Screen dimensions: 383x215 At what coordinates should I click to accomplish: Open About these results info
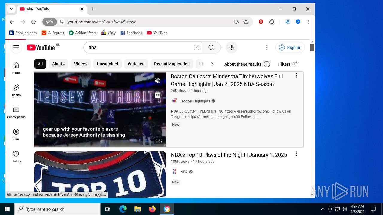pos(247,64)
